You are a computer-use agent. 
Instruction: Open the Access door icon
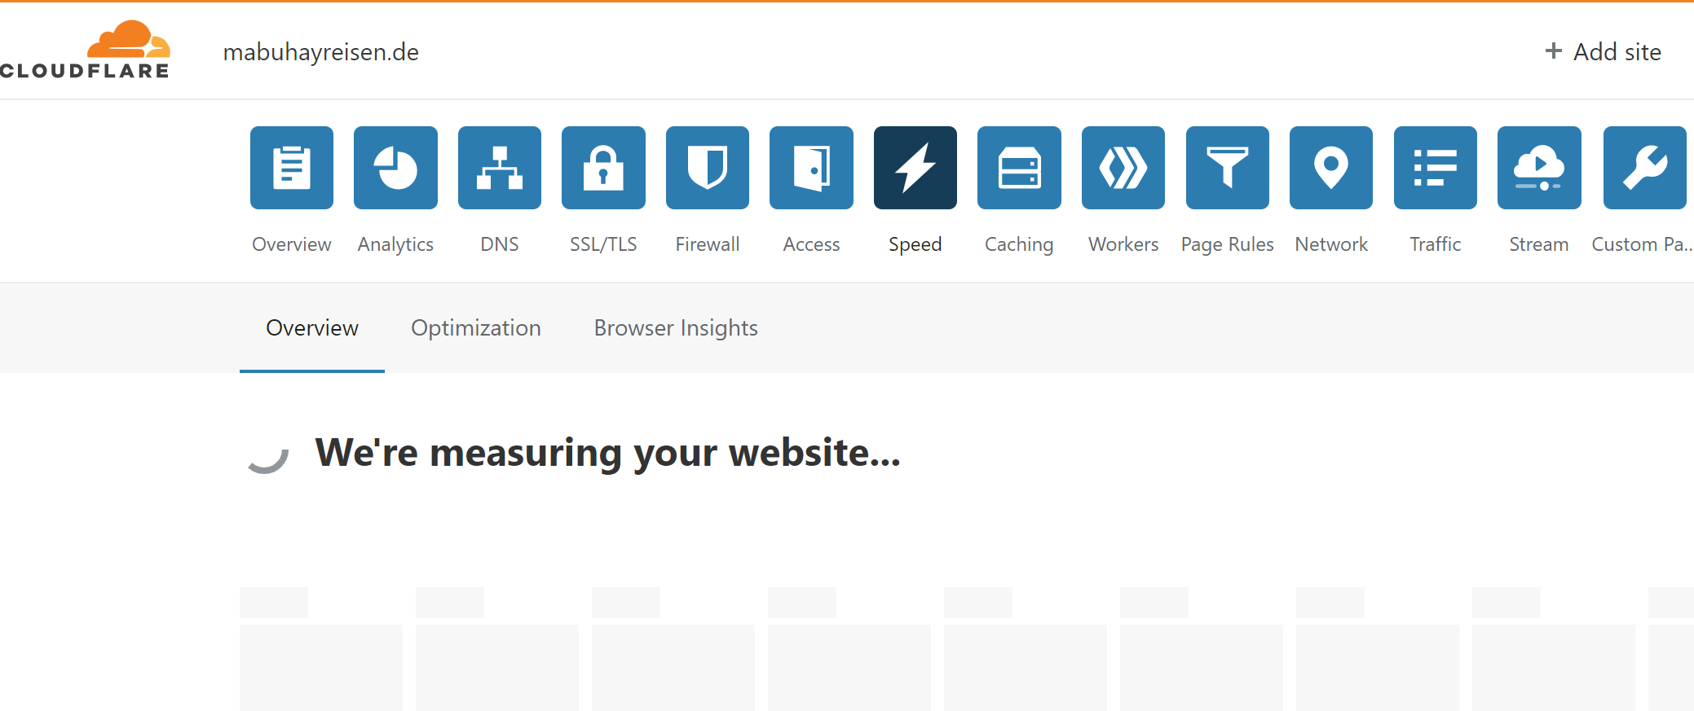pos(811,168)
